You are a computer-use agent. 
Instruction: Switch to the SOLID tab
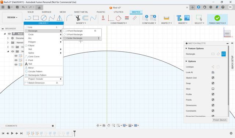coord(30,12)
